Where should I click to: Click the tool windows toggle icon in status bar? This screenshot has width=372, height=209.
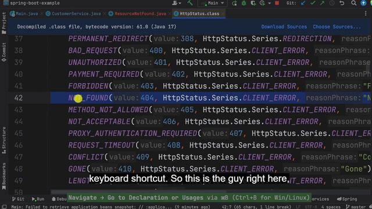tap(4, 207)
